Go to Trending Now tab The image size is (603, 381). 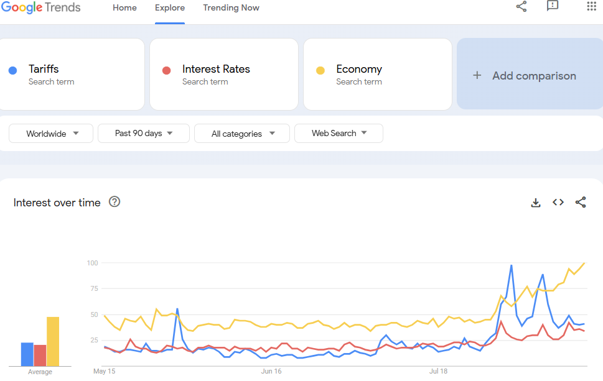pos(231,7)
